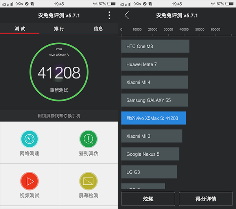Select the 我的vivo X5Max S: 41208 bar
Image resolution: width=236 pixels, height=209 pixels.
(154, 118)
